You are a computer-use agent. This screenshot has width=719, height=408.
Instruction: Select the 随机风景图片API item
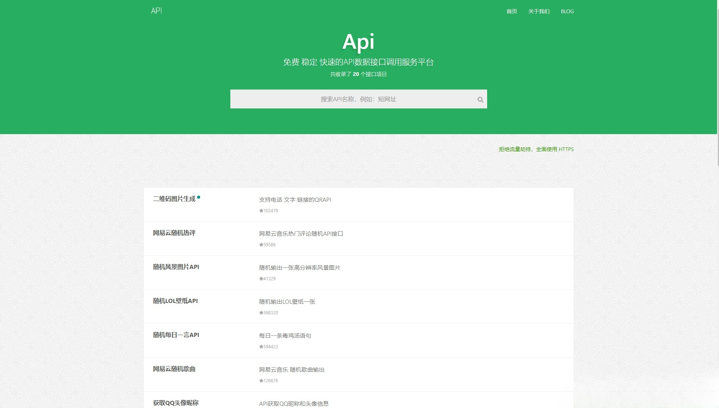click(x=176, y=267)
